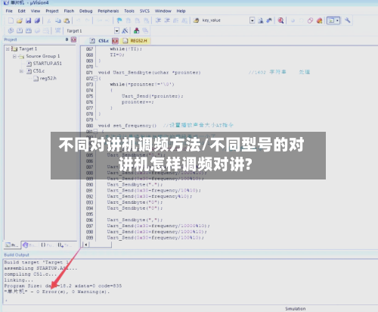Click the New file icon in toolbar
Image resolution: width=378 pixels, height=312 pixels.
tap(11, 20)
